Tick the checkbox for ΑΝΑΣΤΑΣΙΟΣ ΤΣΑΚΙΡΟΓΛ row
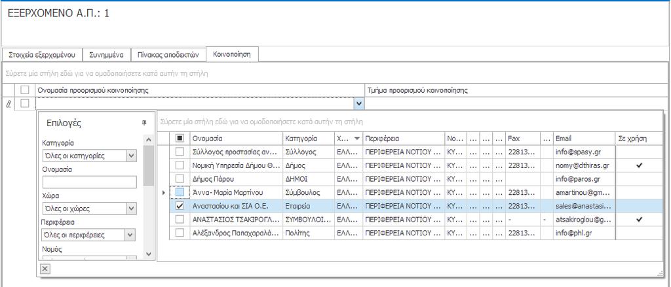Screen dimensions: 671x287 (x=180, y=220)
